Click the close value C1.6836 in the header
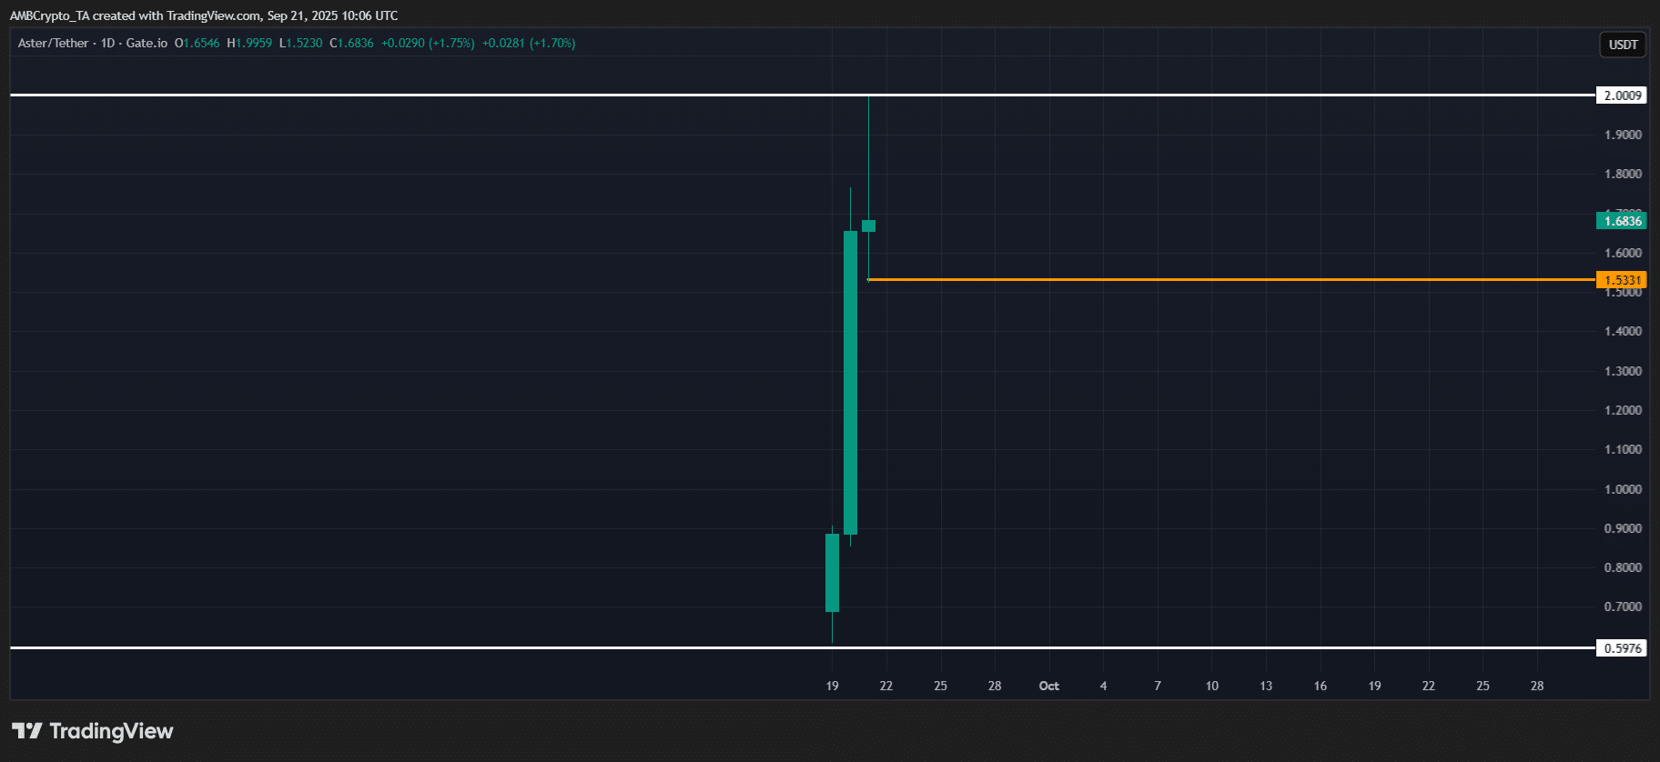Viewport: 1660px width, 762px height. coord(351,43)
